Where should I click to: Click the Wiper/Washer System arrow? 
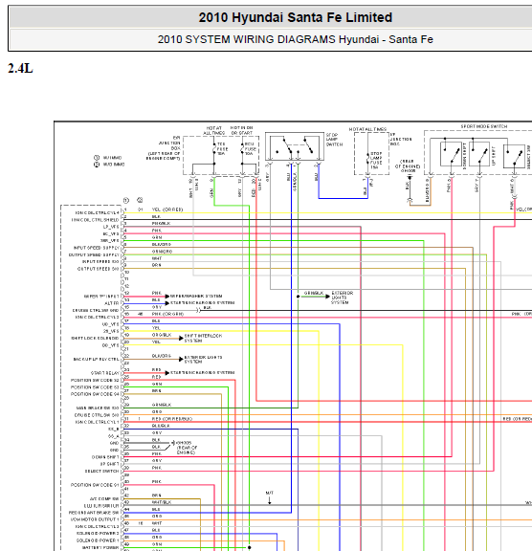coord(167,297)
